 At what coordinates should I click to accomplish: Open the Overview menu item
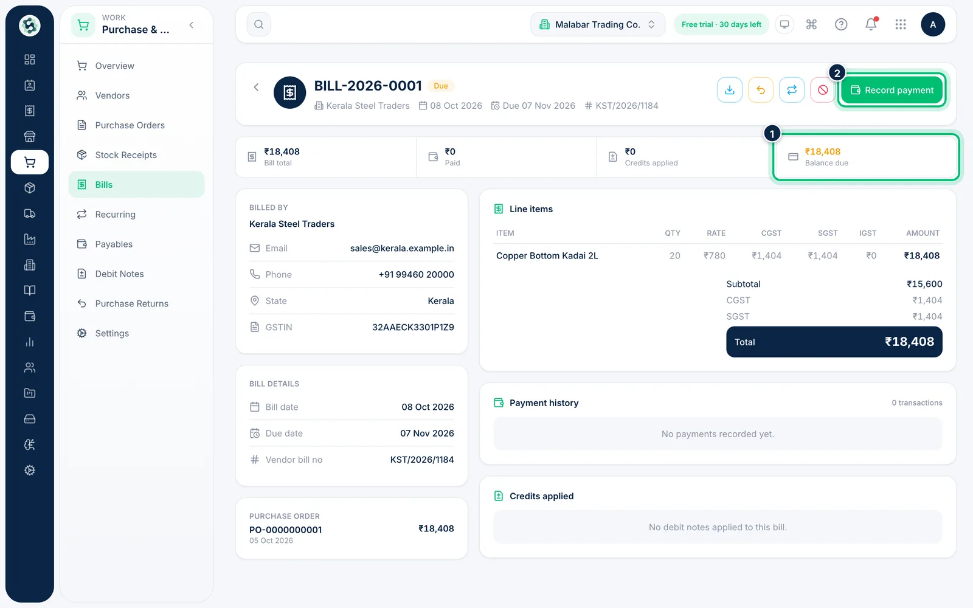point(136,66)
